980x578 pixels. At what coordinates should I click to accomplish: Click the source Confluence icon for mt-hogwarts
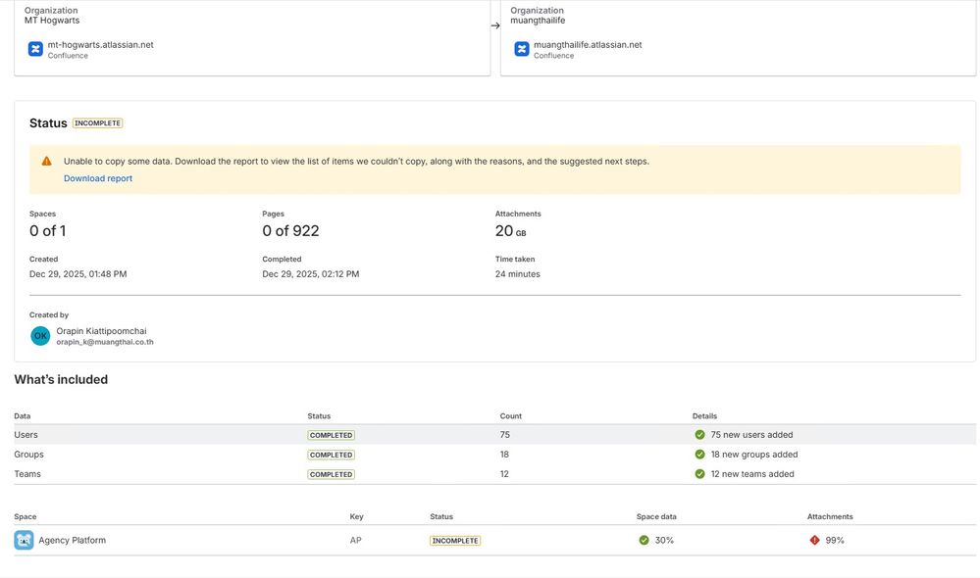[x=35, y=49]
